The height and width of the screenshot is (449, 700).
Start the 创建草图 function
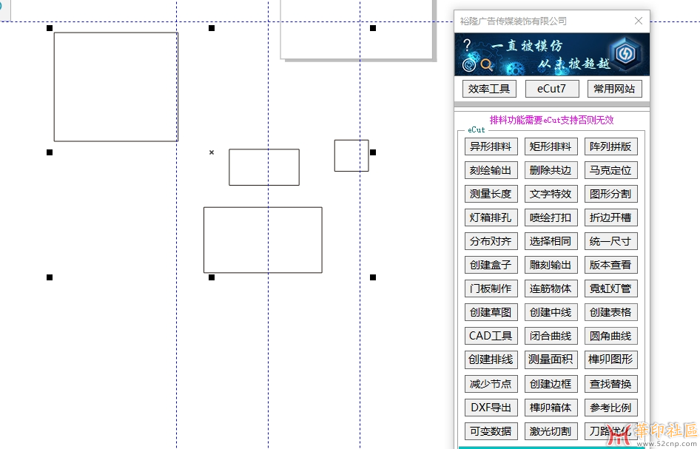[491, 312]
